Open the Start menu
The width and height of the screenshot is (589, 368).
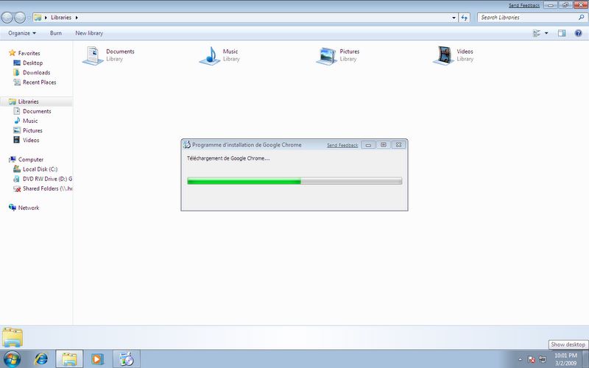pyautogui.click(x=12, y=359)
